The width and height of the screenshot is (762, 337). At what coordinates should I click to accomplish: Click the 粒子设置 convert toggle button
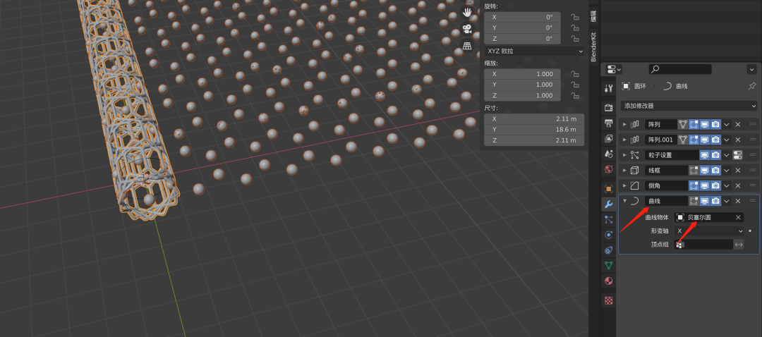tap(738, 155)
